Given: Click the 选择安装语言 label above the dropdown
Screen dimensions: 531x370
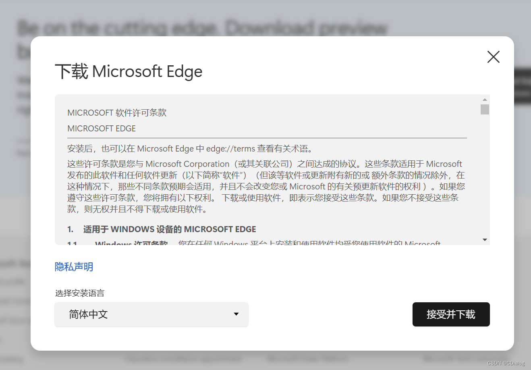Looking at the screenshot, I should (79, 293).
